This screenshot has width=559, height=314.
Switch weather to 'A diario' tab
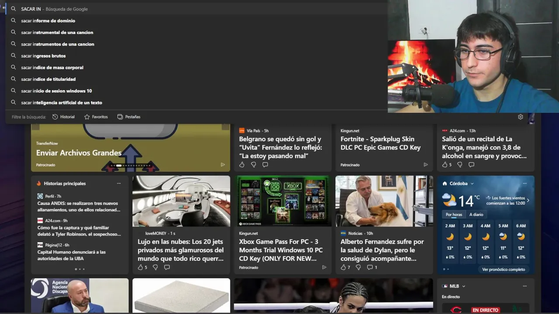click(x=476, y=215)
